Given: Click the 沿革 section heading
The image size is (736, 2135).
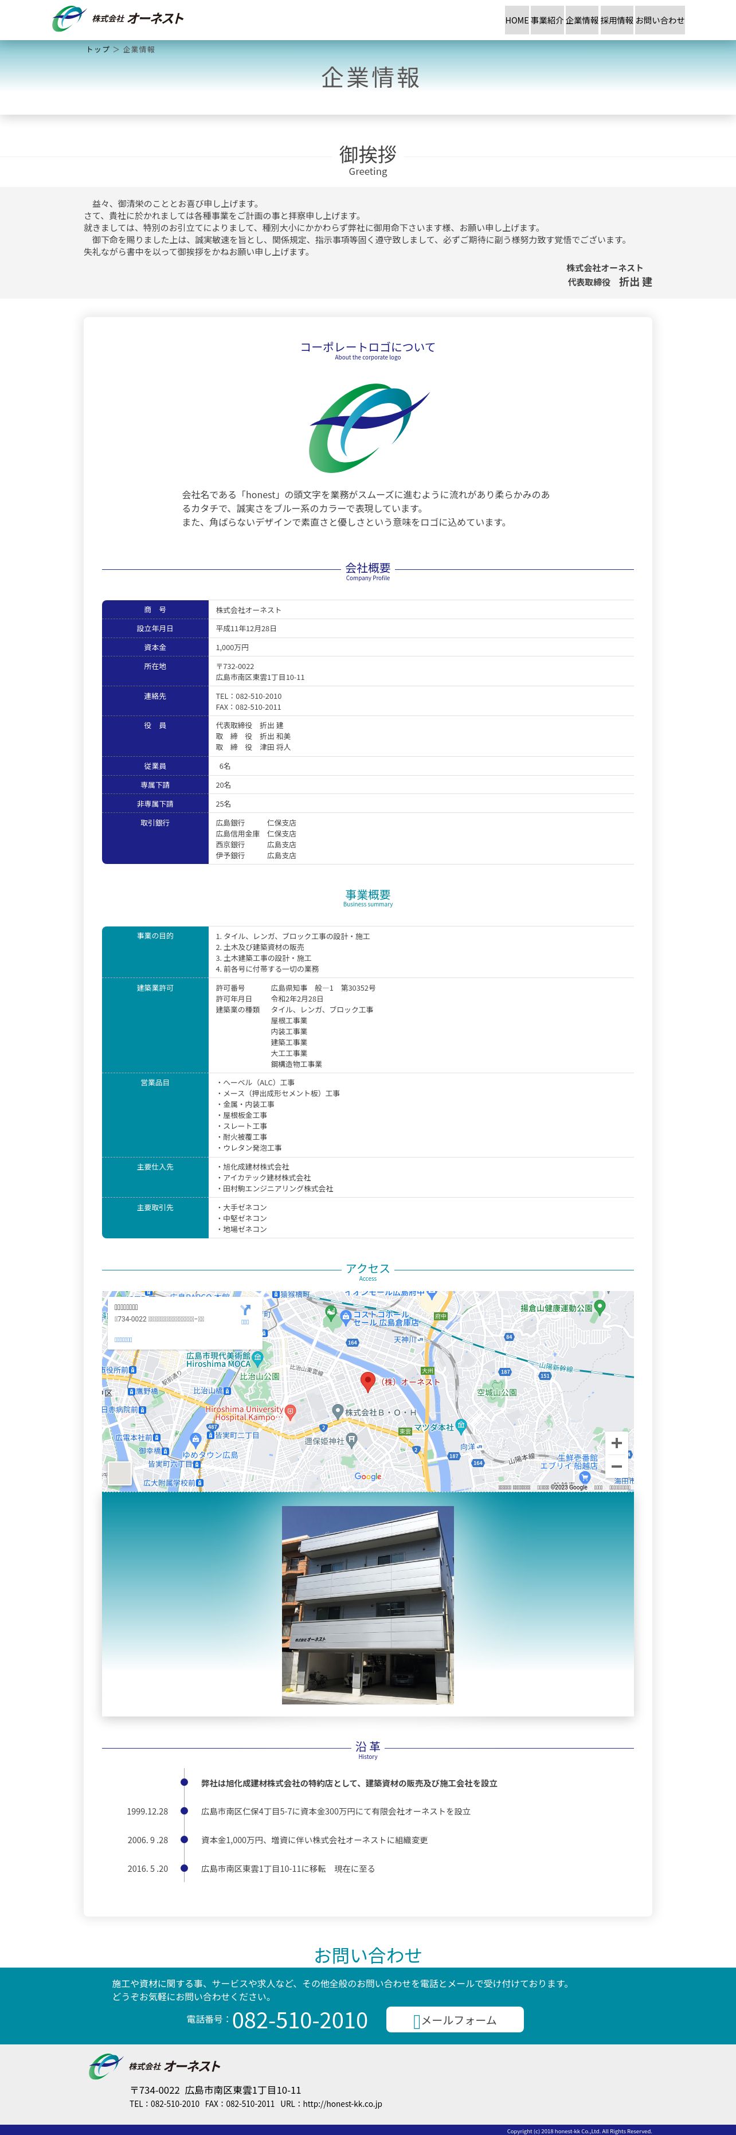Looking at the screenshot, I should 368,1746.
